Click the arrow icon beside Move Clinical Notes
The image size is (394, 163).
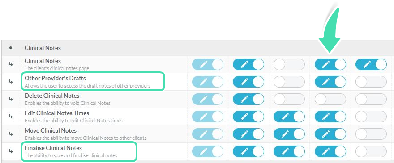pos(11,134)
